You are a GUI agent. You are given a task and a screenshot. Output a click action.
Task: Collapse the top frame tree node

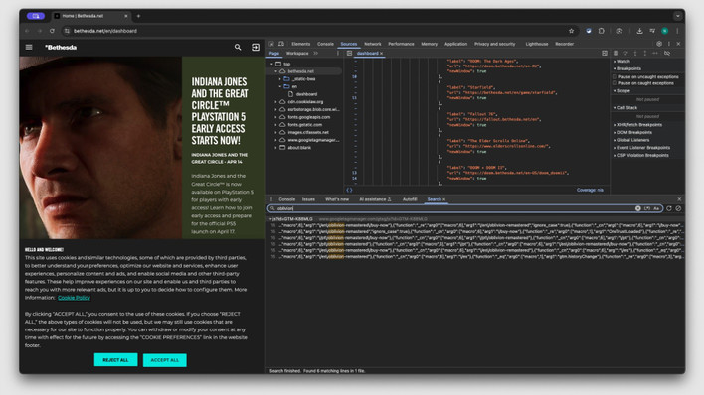point(271,64)
